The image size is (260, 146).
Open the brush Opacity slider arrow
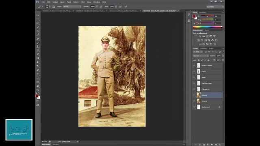pyautogui.click(x=97, y=6)
